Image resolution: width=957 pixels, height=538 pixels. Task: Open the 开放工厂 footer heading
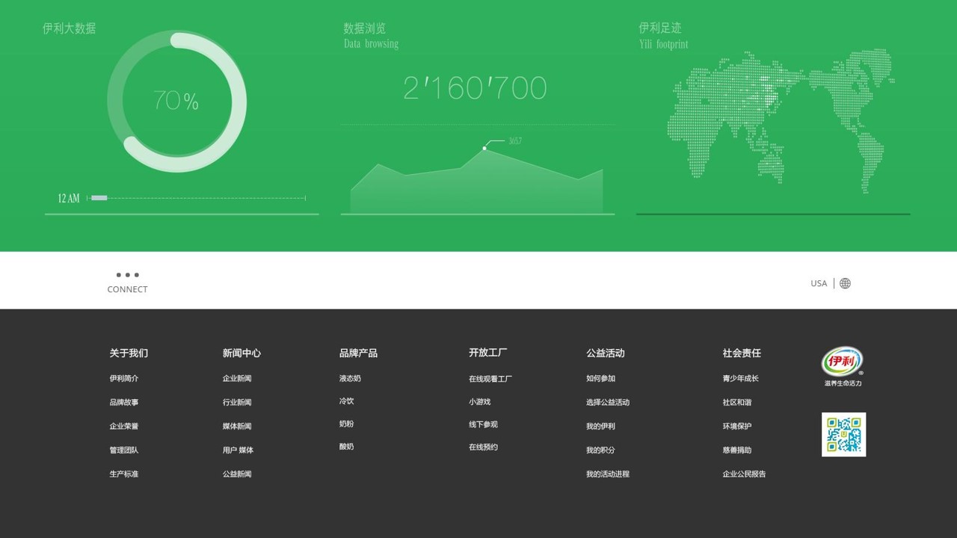point(488,352)
